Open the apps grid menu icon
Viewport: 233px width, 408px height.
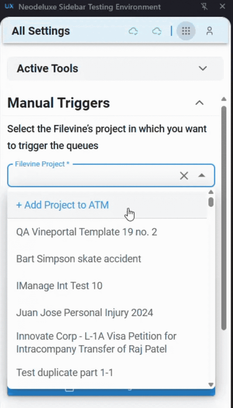click(x=186, y=31)
